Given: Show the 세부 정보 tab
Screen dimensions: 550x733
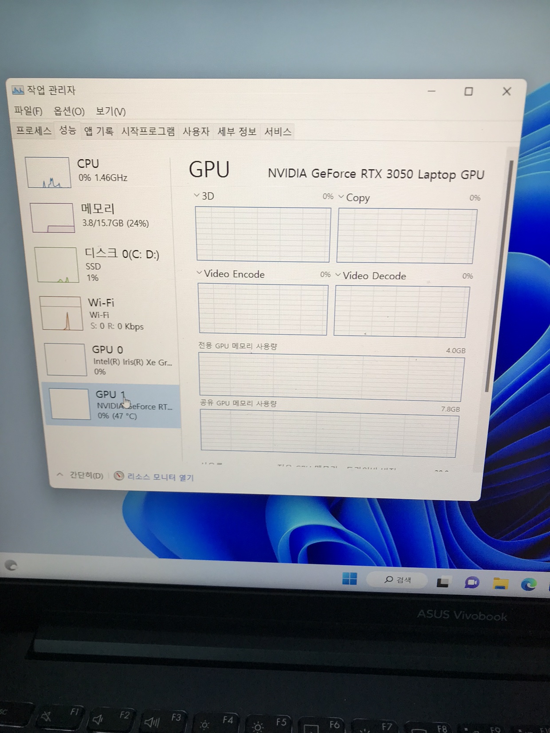Looking at the screenshot, I should coord(237,132).
